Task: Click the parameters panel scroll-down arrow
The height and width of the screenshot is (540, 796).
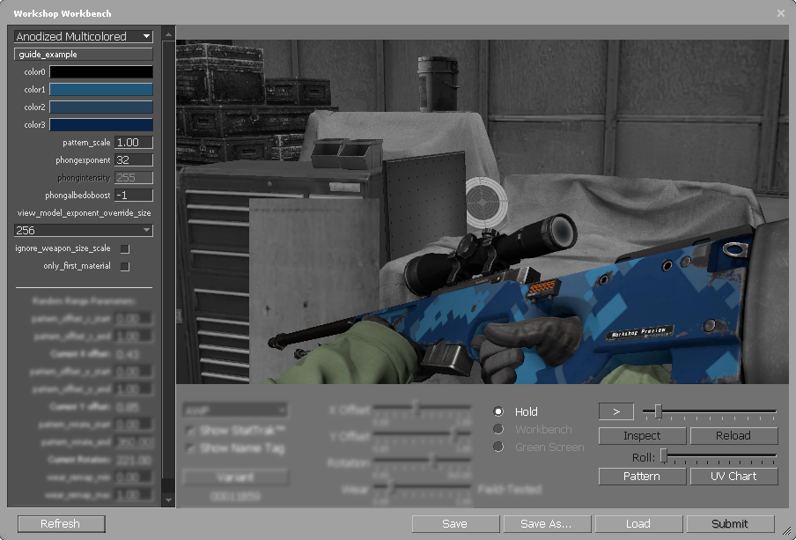Action: (x=168, y=499)
